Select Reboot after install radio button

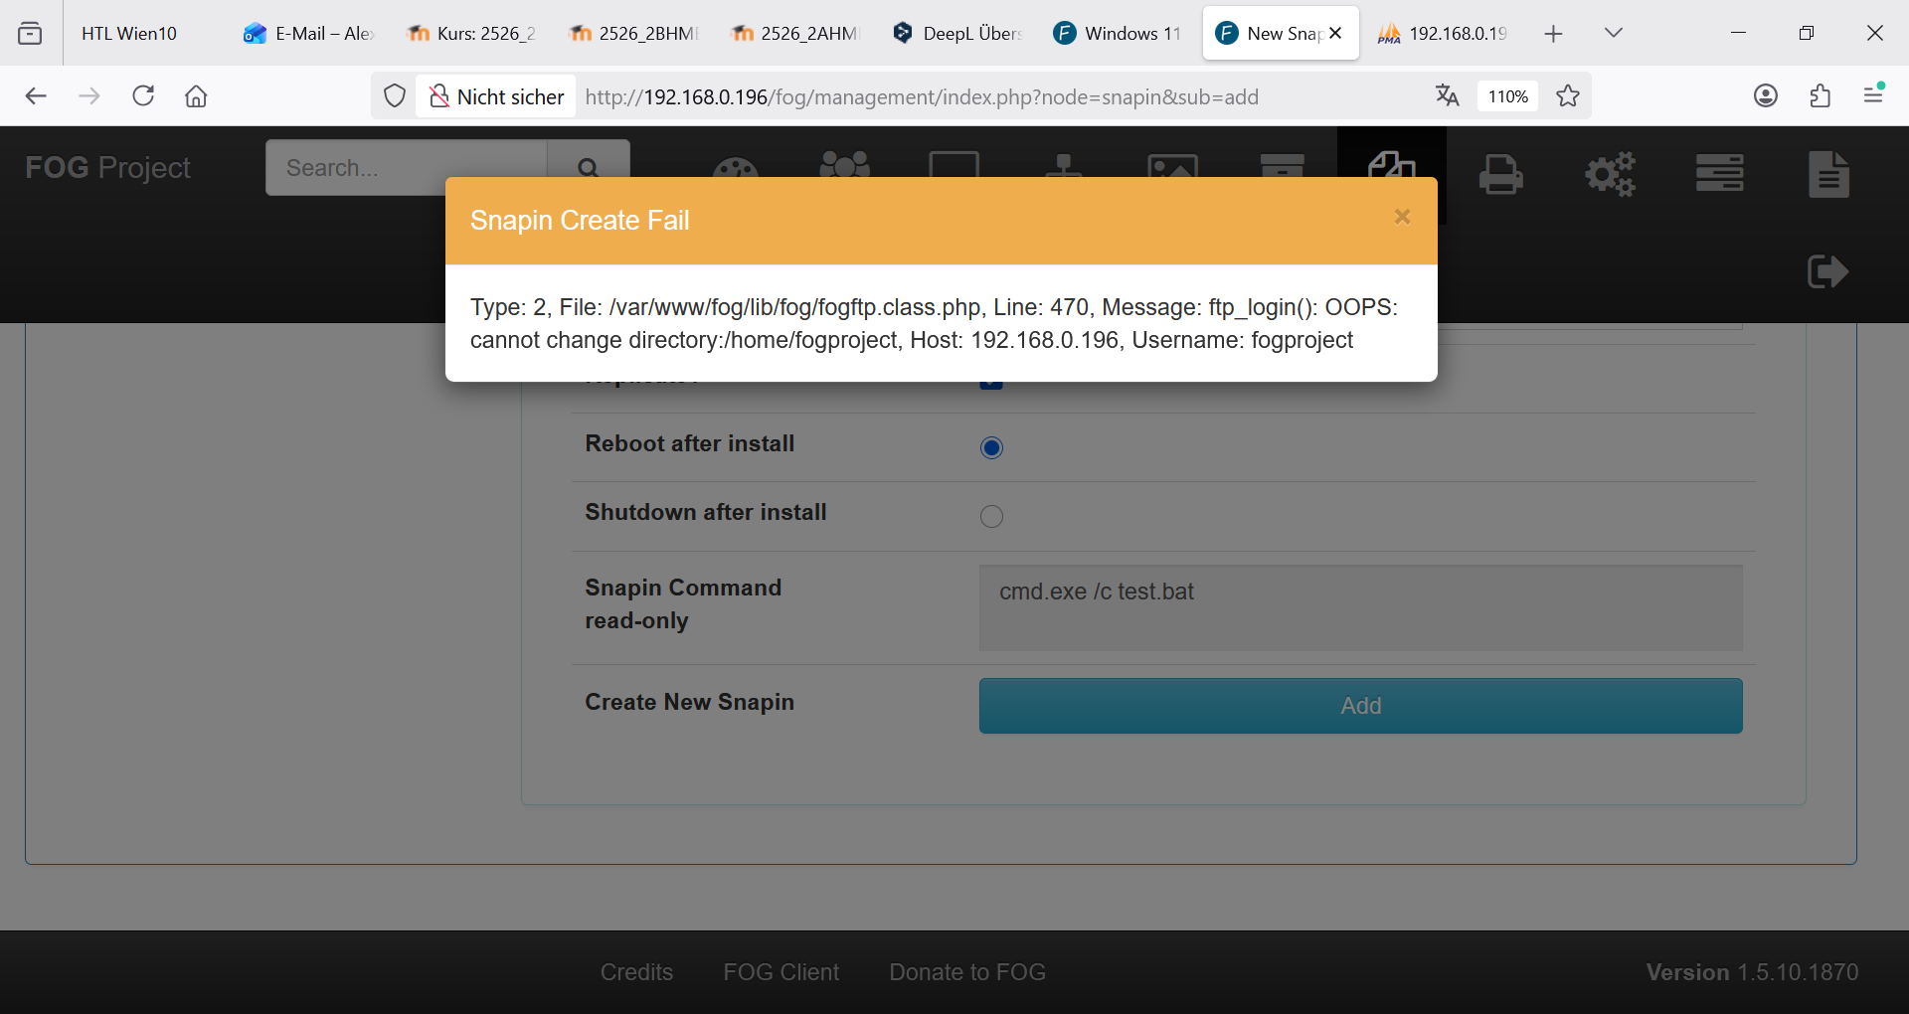991,447
